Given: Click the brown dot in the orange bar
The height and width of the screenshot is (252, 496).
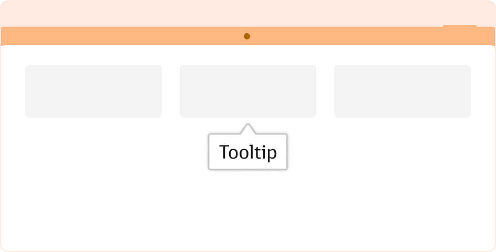Looking at the screenshot, I should click(247, 36).
